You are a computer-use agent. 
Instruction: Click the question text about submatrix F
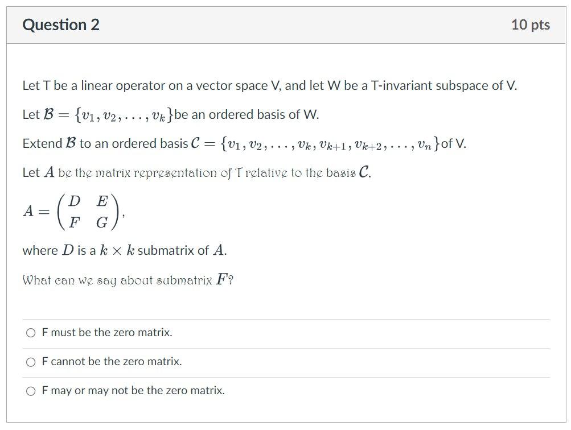pyautogui.click(x=128, y=279)
